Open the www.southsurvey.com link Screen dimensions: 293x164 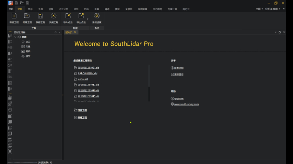186,104
